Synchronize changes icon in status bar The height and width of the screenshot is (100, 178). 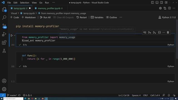[x=19, y=95]
